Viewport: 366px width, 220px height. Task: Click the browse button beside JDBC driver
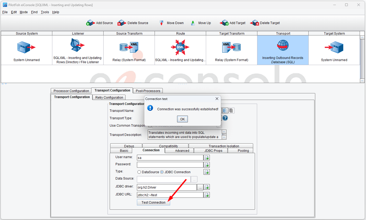pos(200,187)
